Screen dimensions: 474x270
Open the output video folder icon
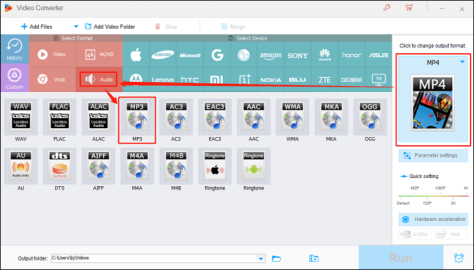[x=314, y=258]
